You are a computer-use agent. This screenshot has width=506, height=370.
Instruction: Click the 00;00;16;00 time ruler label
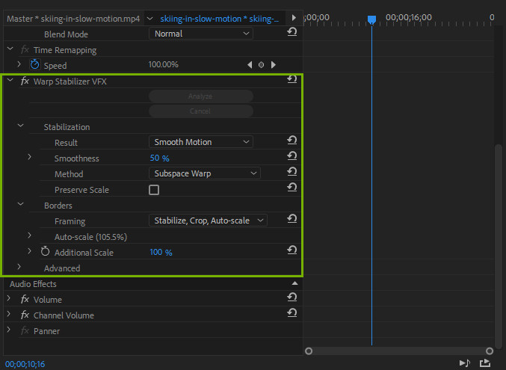(x=409, y=17)
